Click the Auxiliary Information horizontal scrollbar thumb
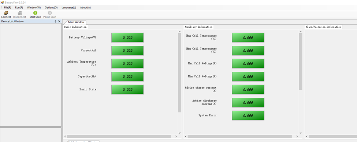Screen dimensions: 357x142 (x=240, y=137)
